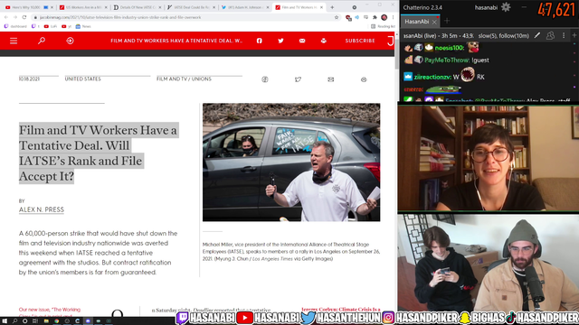Image resolution: width=579 pixels, height=325 pixels.
Task: Open the Chatterino split three-dot menu
Action: pos(564,35)
